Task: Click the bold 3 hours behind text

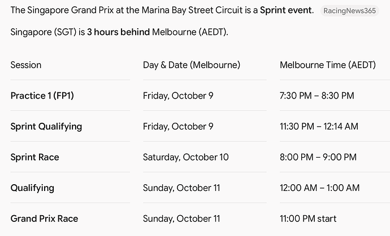Action: 118,32
